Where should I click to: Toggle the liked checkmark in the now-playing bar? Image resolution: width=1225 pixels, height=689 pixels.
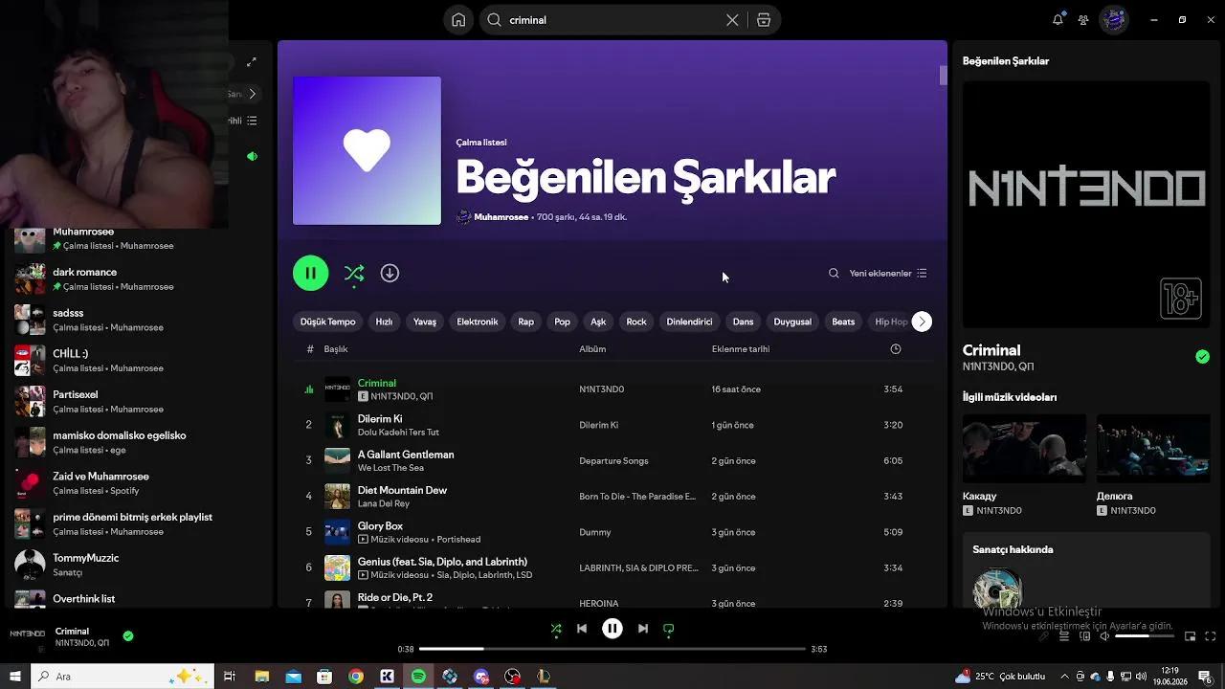pyautogui.click(x=128, y=635)
